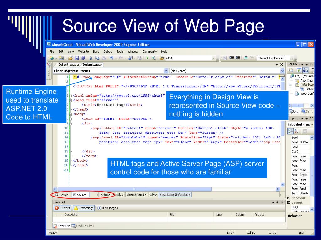The height and width of the screenshot is (240, 321).
Task: Open the Save find combo dropdown
Action: coord(213,58)
